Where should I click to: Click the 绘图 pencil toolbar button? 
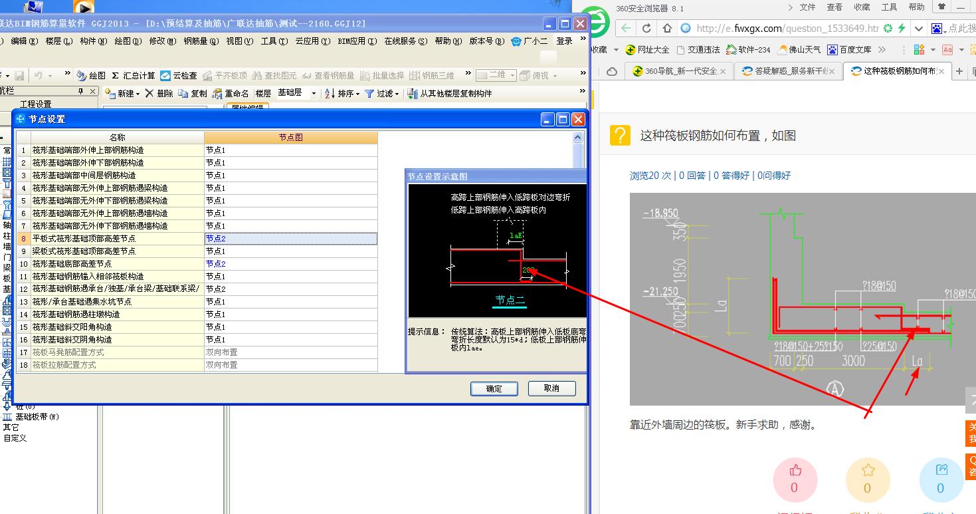[92, 76]
